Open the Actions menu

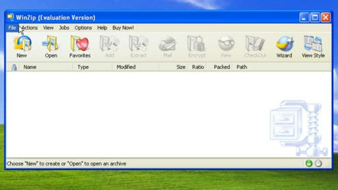30,28
